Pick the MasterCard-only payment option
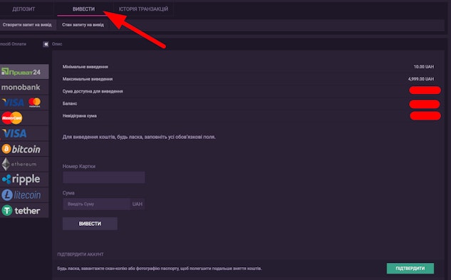The image size is (451, 280). point(24,118)
